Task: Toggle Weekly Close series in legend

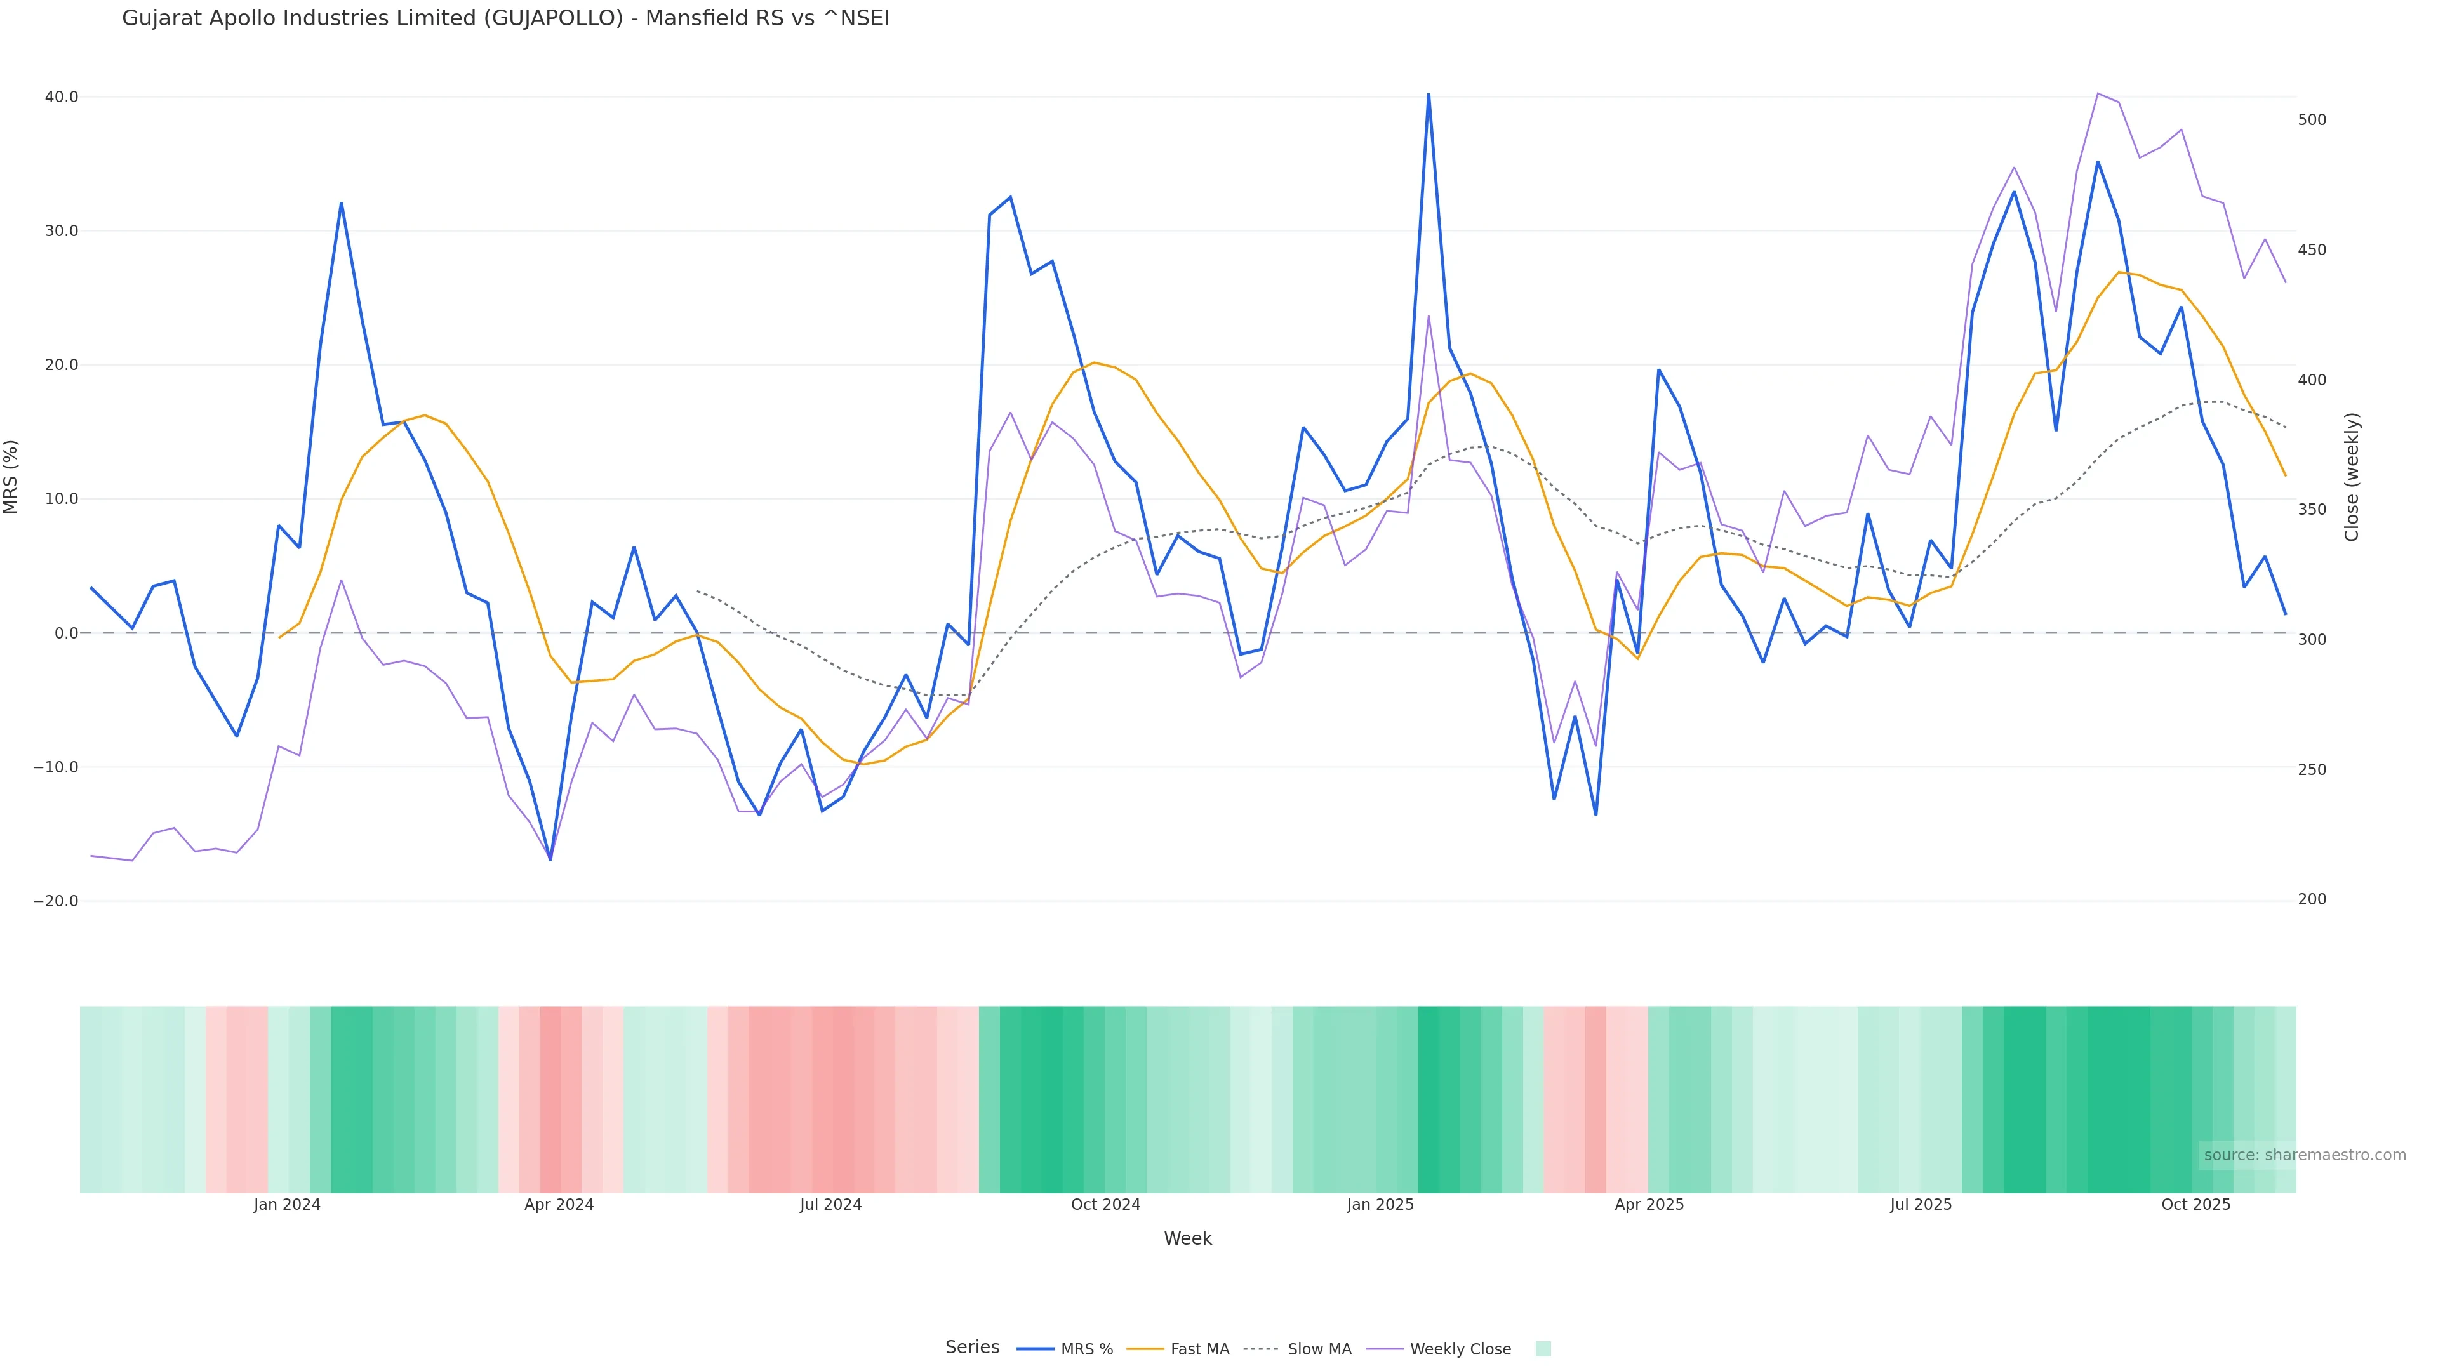Action: (x=1460, y=1349)
